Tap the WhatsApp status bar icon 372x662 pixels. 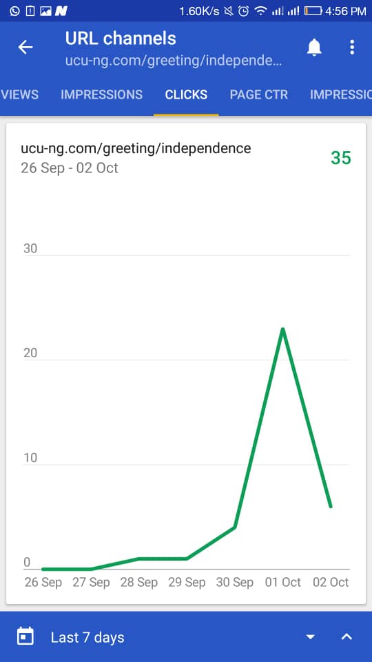[x=14, y=11]
